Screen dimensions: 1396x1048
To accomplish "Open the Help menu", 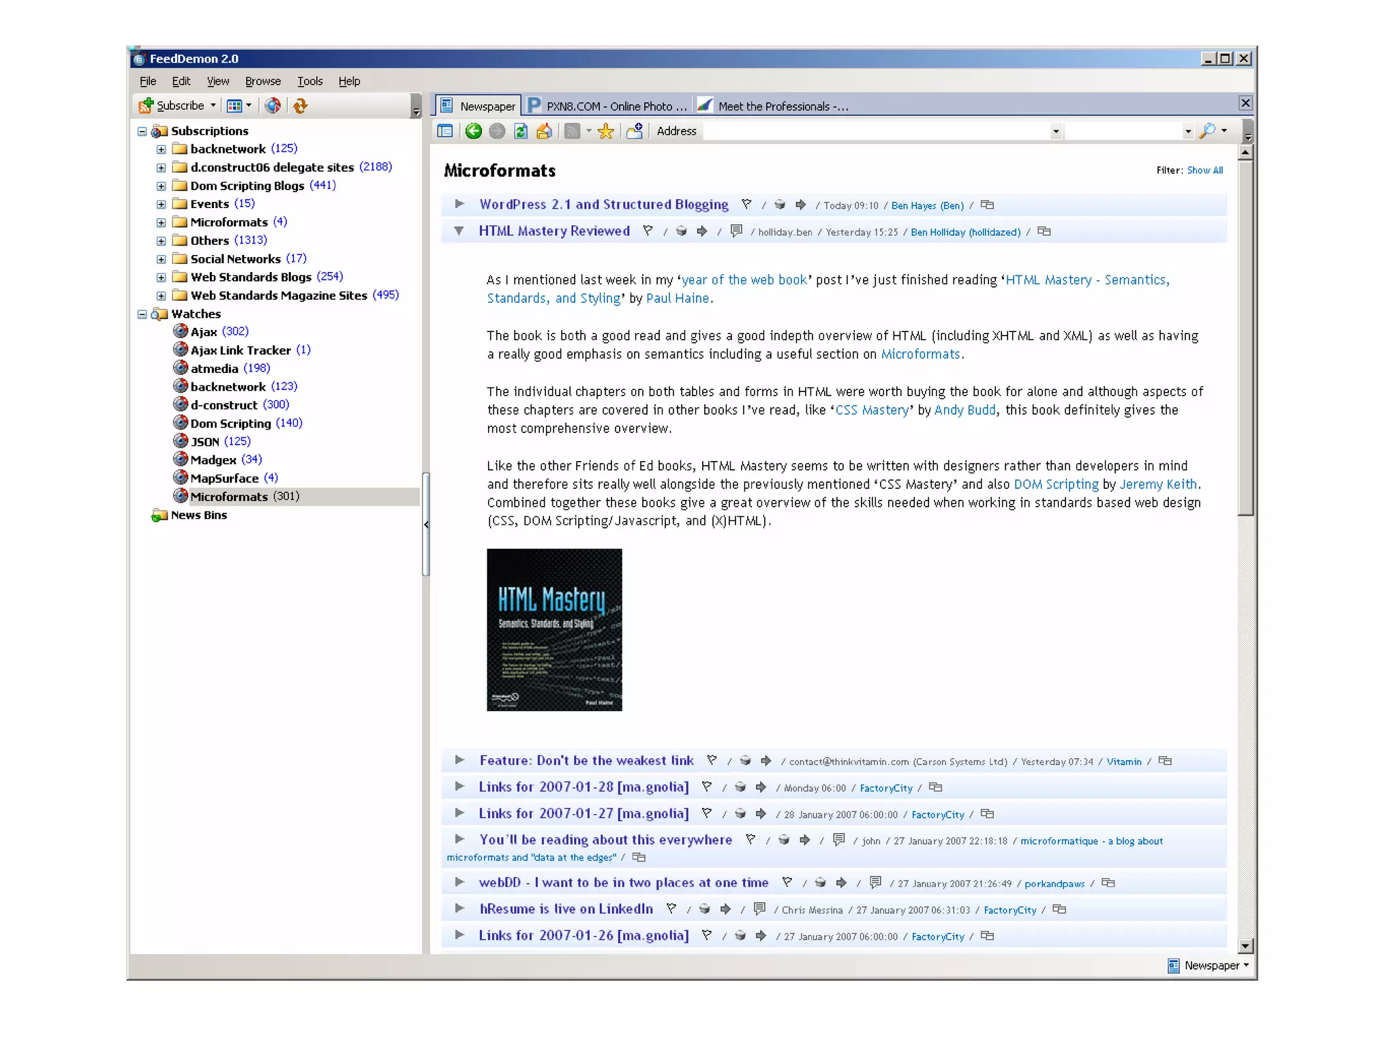I will coord(350,81).
